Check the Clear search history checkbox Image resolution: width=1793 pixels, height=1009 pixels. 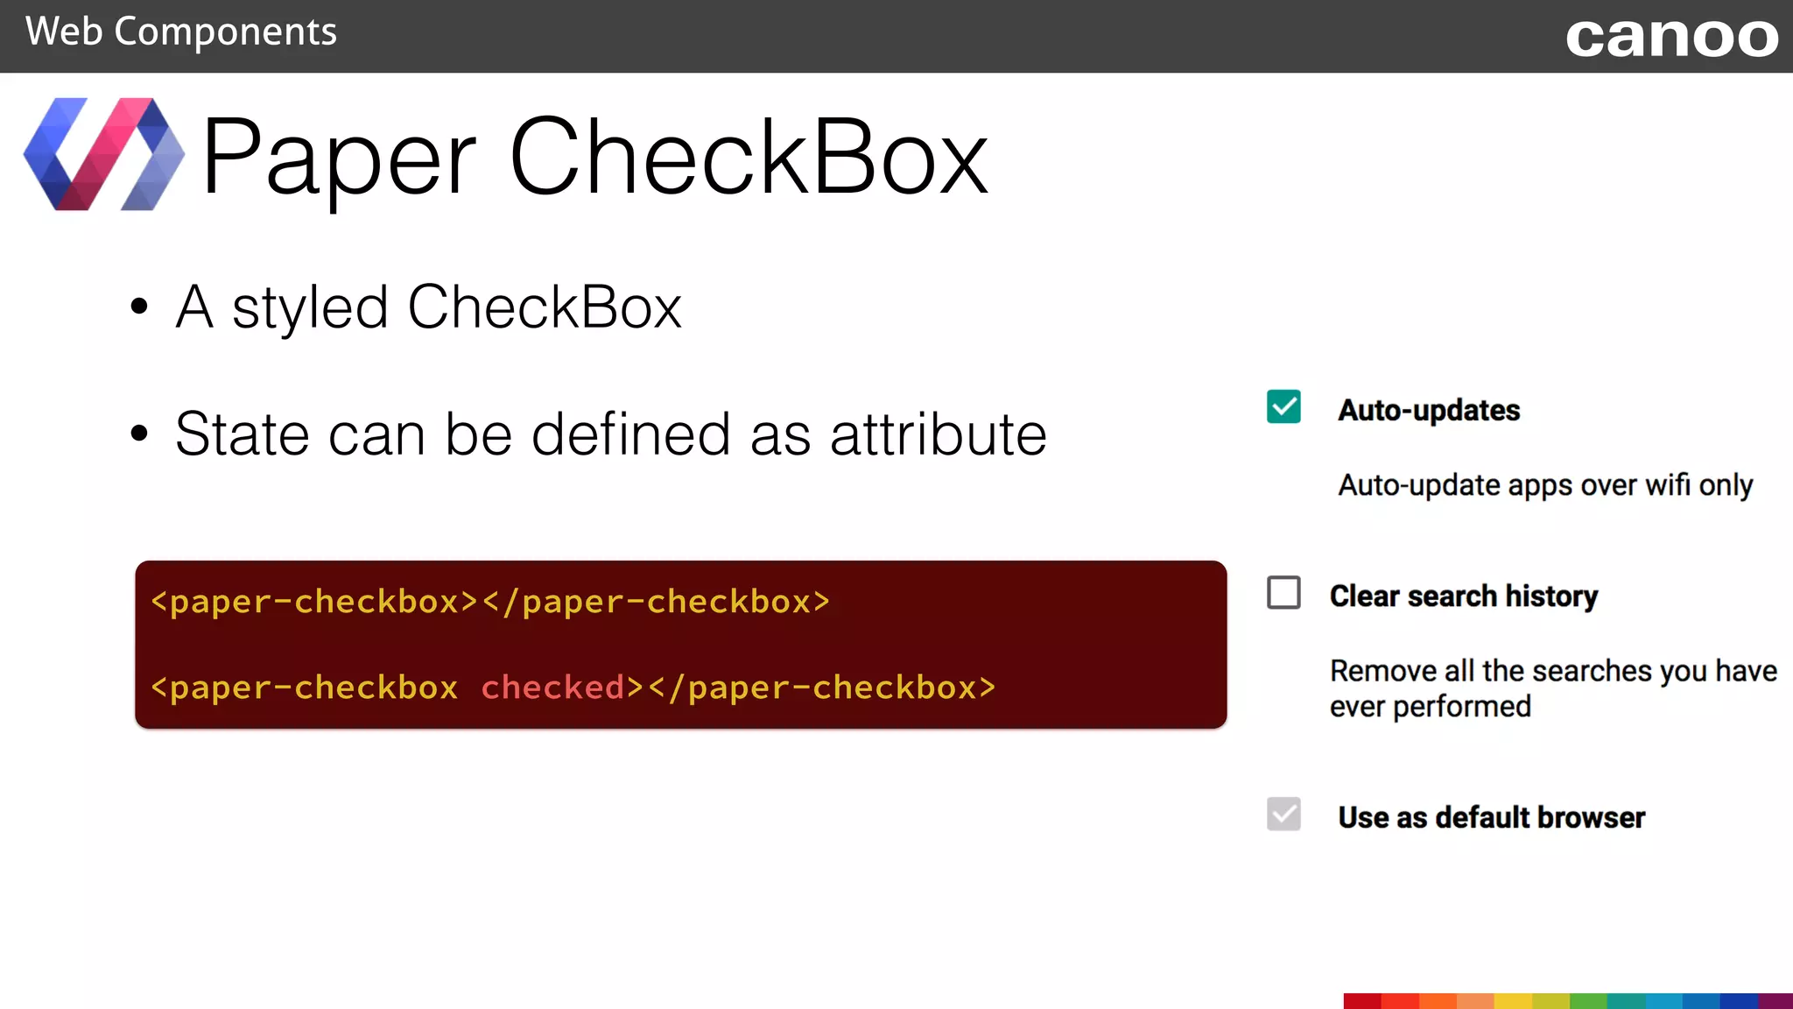click(x=1283, y=593)
